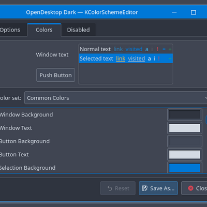The image size is (207, 207).
Task: Open the Common Colors color set dropdown
Action: coord(115,98)
